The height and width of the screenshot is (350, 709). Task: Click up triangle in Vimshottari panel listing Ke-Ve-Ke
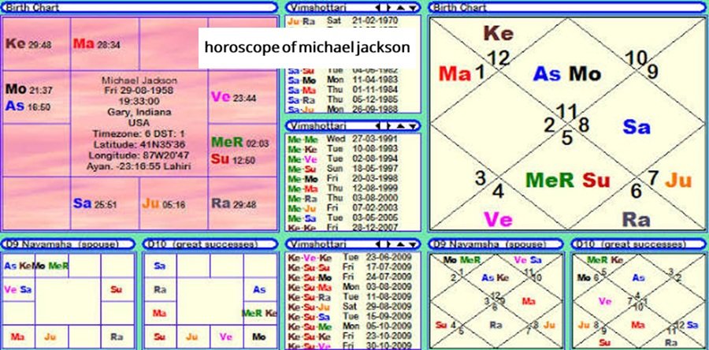point(400,244)
